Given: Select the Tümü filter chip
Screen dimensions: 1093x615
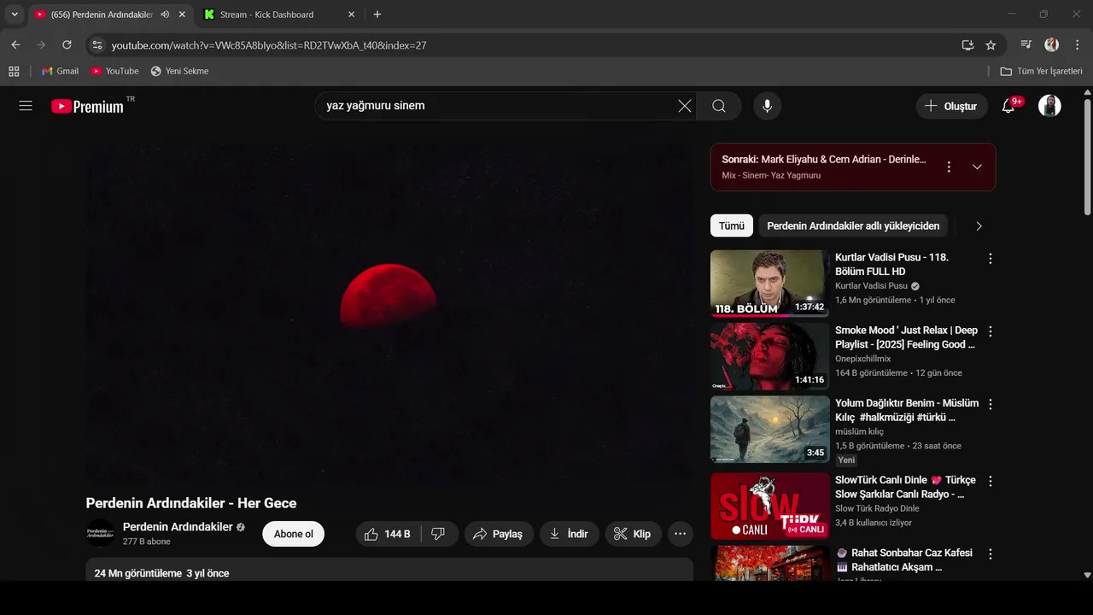Looking at the screenshot, I should click(732, 226).
